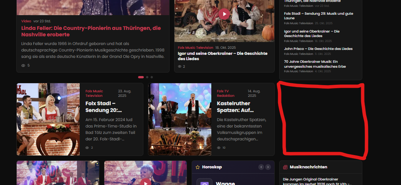Screen dimensions: 401x185
Task: Open the Folx Stadl – Sendung 20 headline
Action: [104, 107]
